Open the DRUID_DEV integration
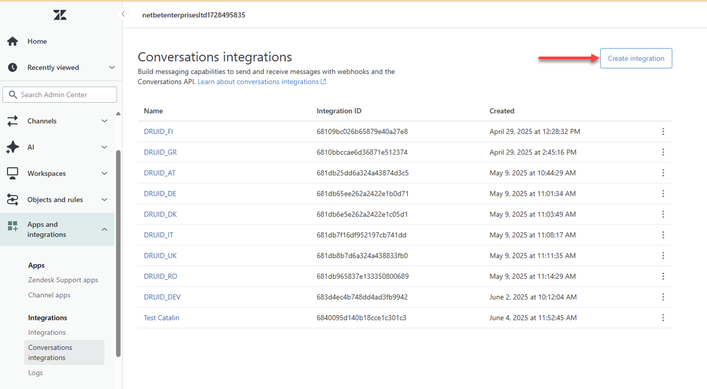 (162, 297)
